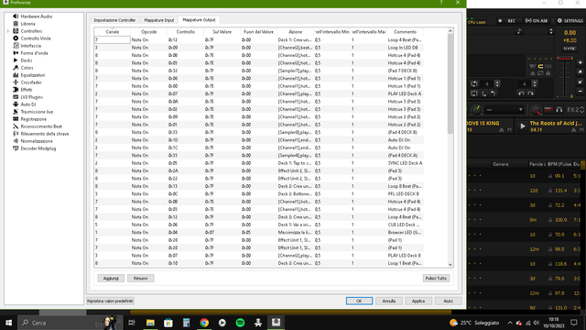This screenshot has width=586, height=330.
Task: Open Riconoscimento Beat preferences
Action: point(38,126)
